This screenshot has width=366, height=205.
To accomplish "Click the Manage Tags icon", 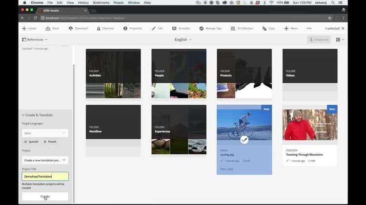I will click(202, 28).
